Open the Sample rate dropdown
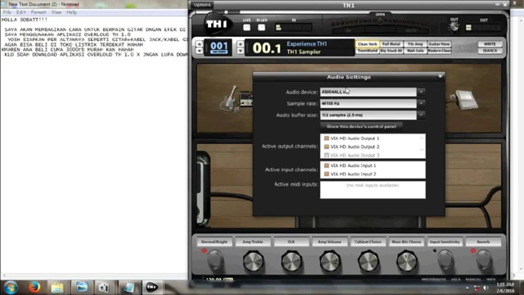 420,104
